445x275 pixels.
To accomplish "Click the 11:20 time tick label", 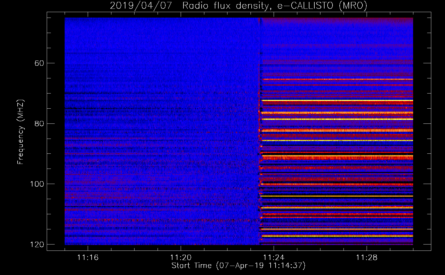I will (x=181, y=258).
